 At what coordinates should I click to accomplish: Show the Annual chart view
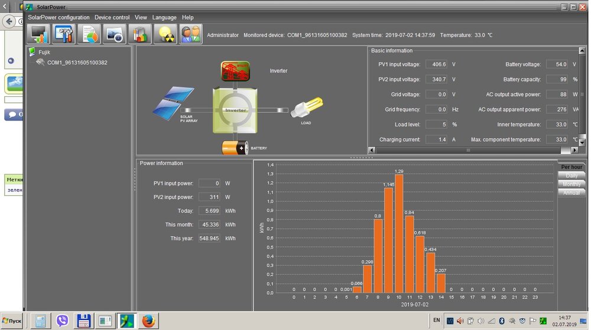point(571,192)
